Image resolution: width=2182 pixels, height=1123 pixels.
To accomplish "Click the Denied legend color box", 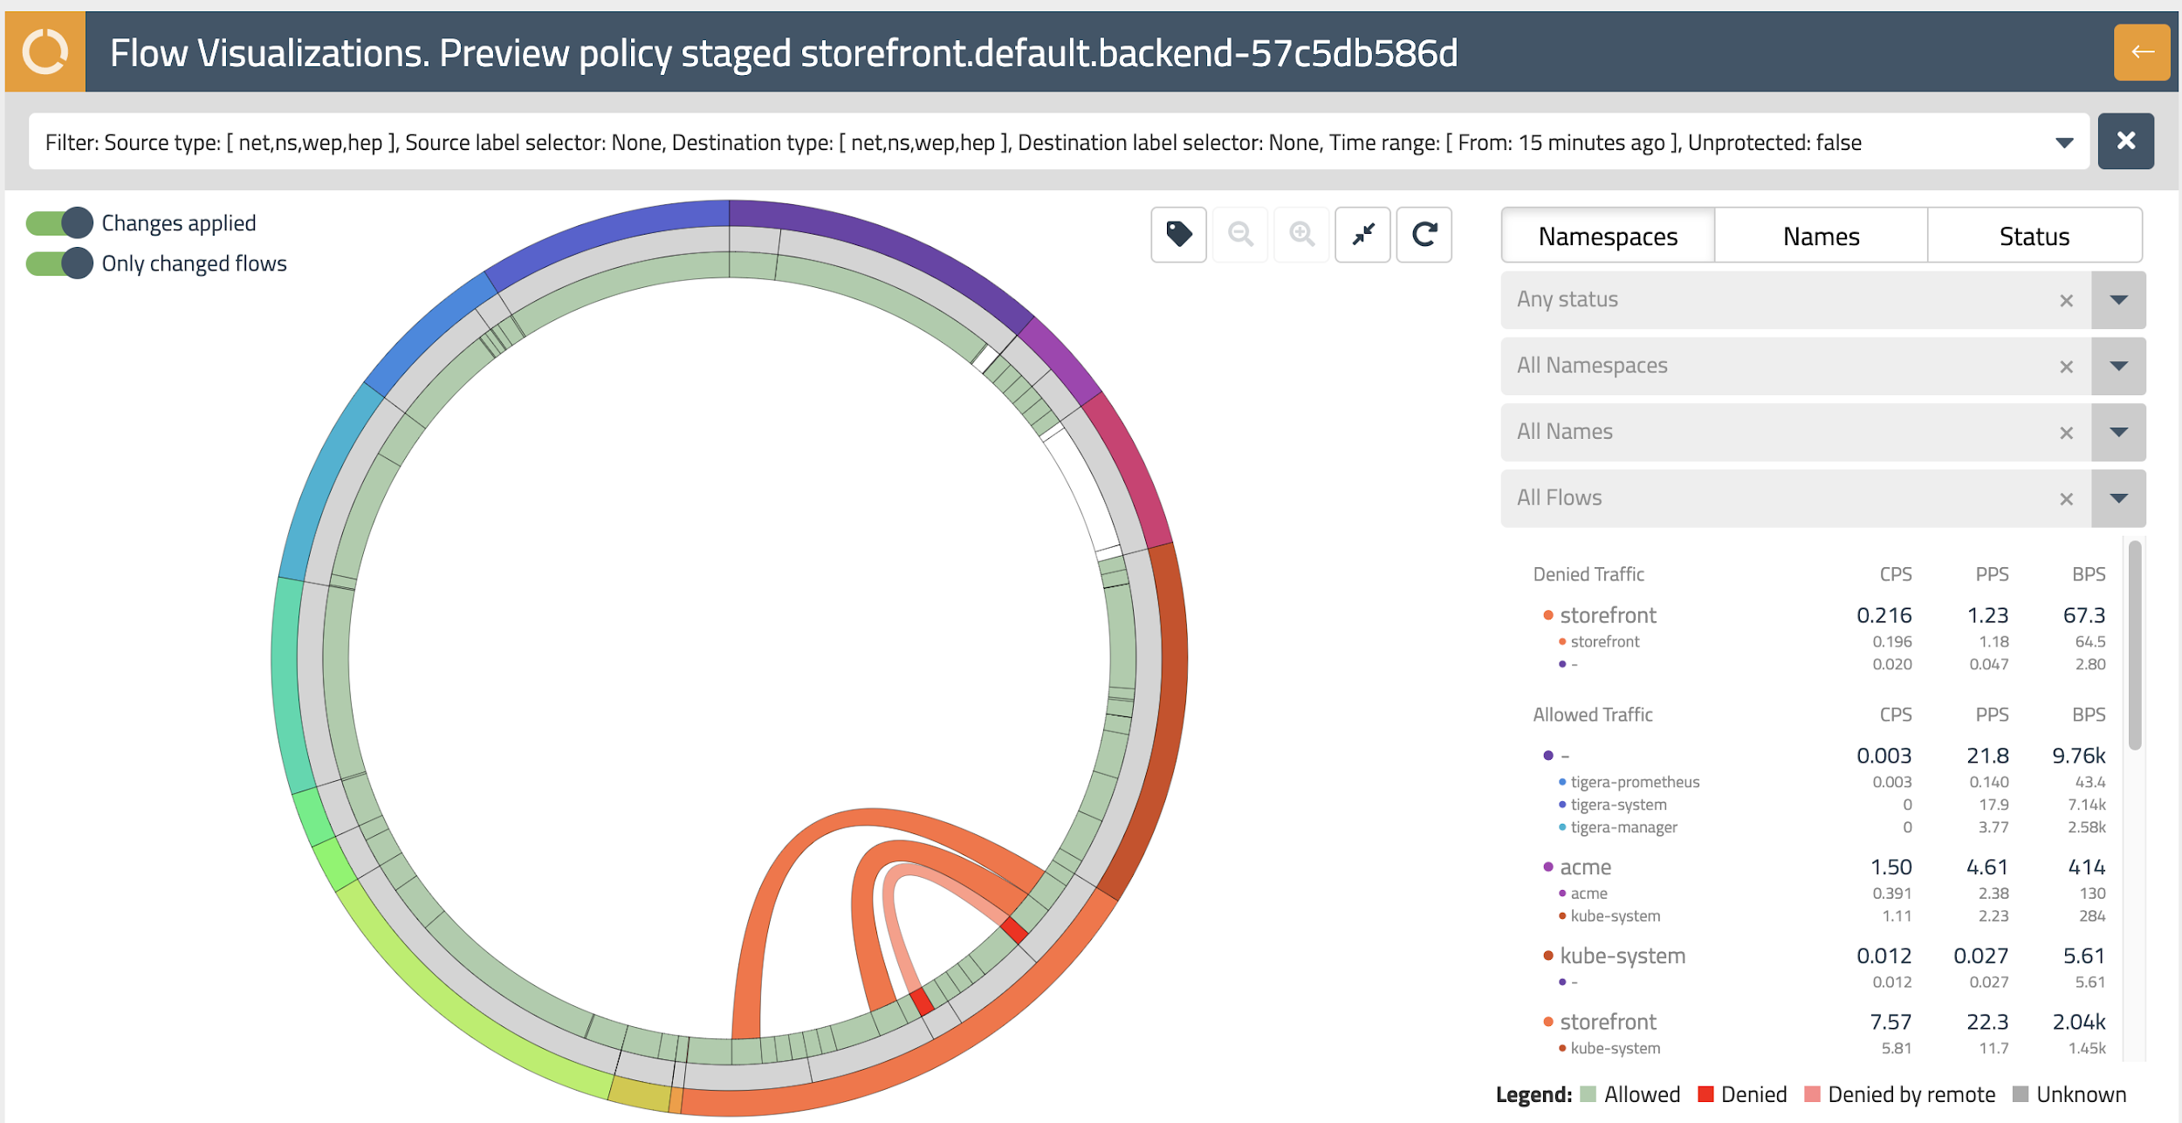I will [x=1705, y=1094].
